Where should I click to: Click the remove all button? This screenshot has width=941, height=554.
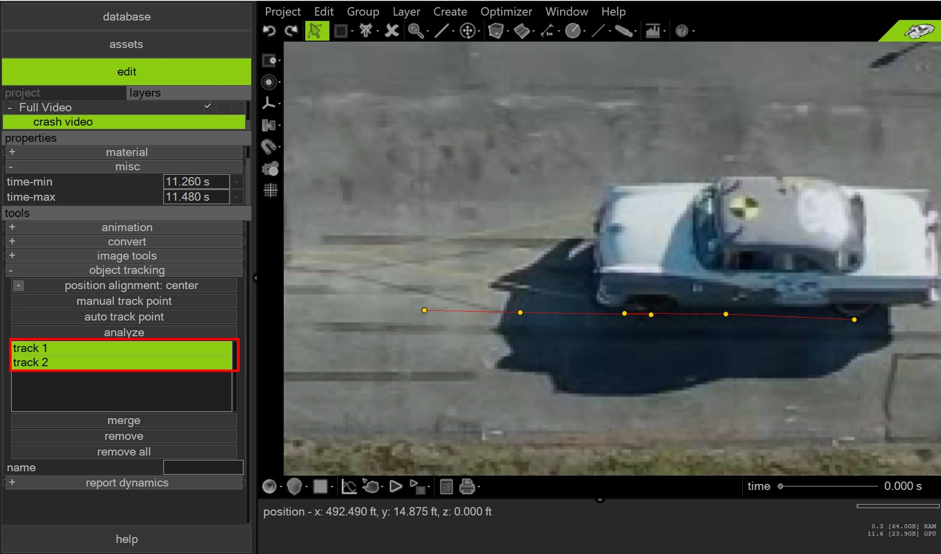point(124,452)
